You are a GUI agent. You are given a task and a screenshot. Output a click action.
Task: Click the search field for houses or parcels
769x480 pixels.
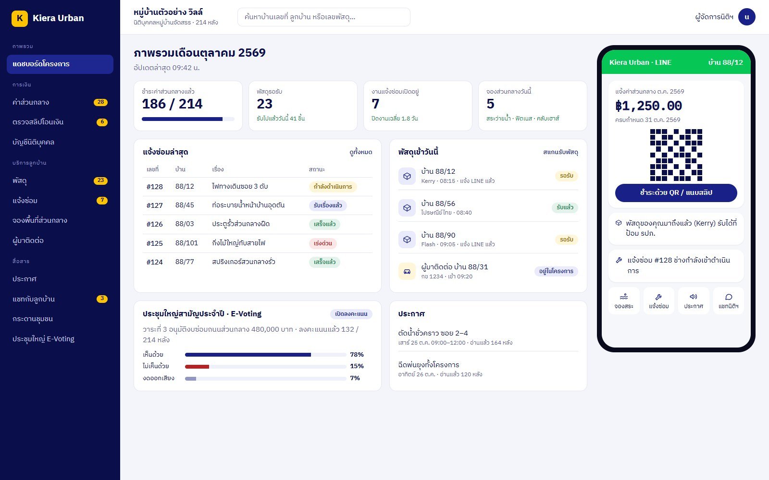(x=324, y=17)
